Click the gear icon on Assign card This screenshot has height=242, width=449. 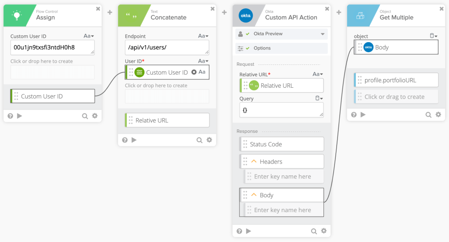[95, 116]
